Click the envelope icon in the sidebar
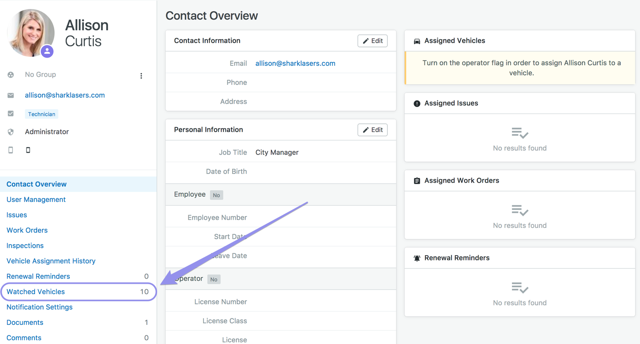The height and width of the screenshot is (344, 640). pos(11,96)
